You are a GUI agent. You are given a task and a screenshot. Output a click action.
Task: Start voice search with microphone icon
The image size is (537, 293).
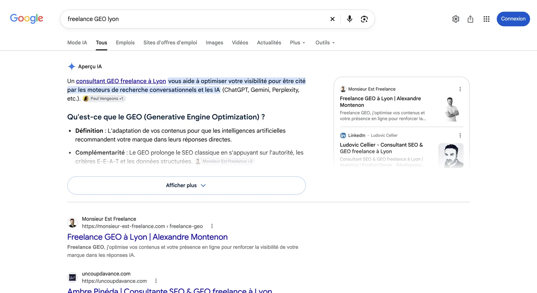click(349, 19)
